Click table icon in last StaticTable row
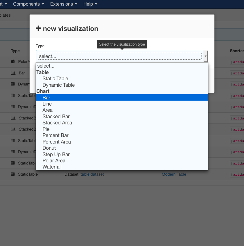 click(13, 174)
